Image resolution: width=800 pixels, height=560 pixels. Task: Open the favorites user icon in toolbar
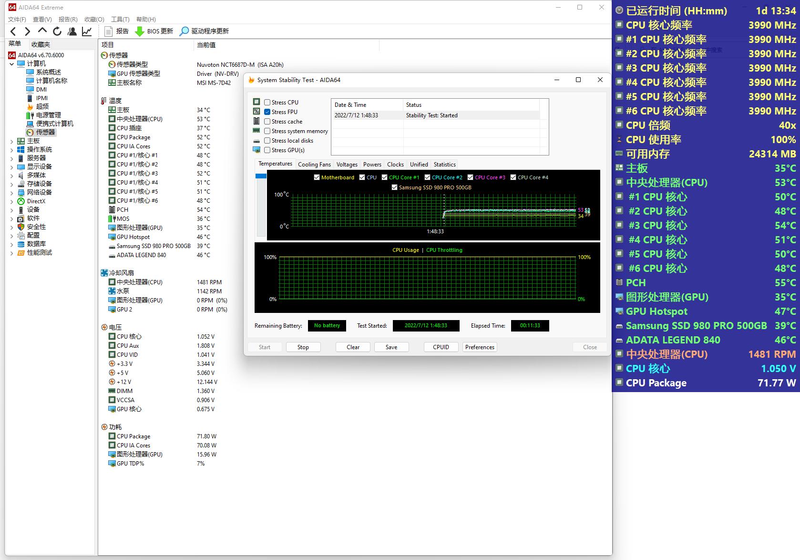pyautogui.click(x=72, y=31)
